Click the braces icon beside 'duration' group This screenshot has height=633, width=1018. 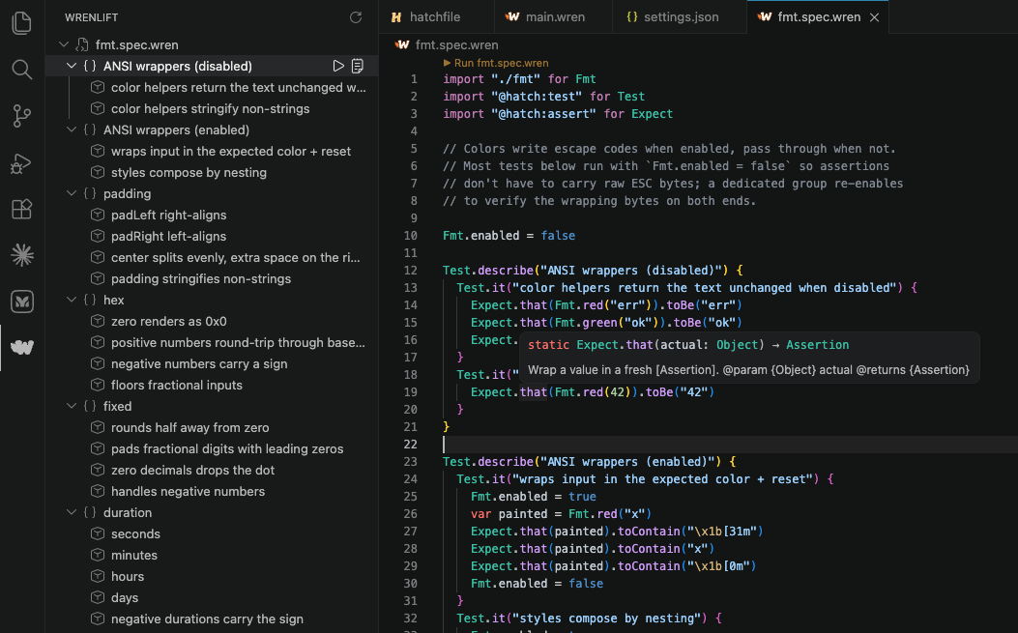point(90,512)
